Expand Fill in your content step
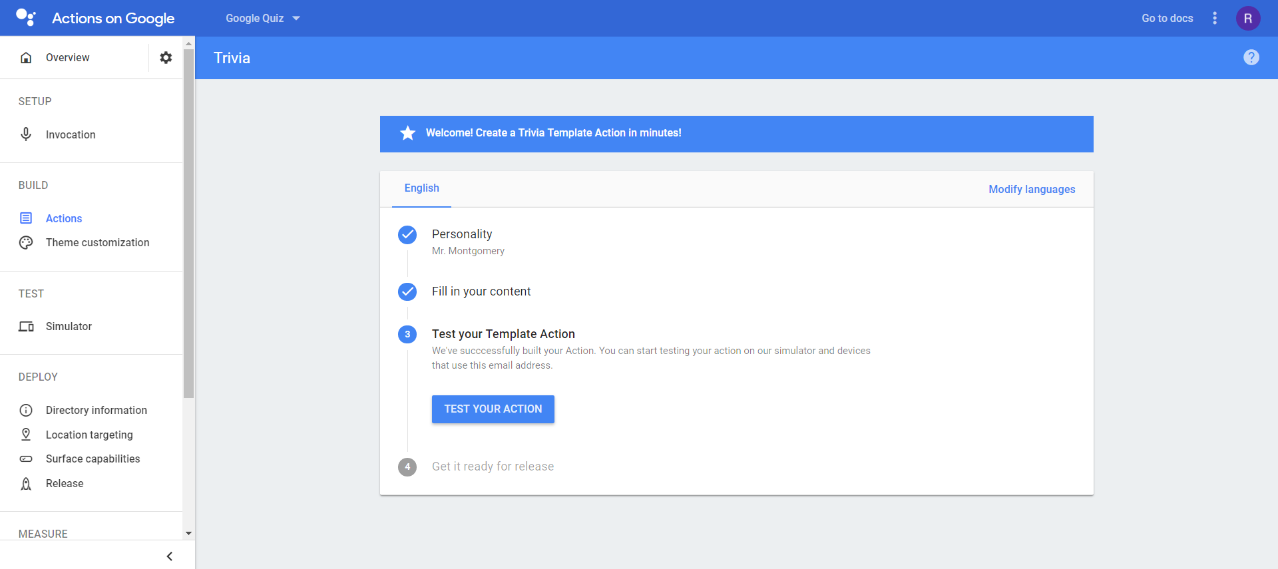Viewport: 1278px width, 569px height. (481, 291)
